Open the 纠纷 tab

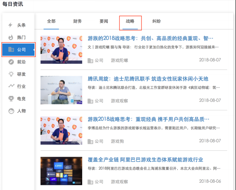(x=156, y=21)
